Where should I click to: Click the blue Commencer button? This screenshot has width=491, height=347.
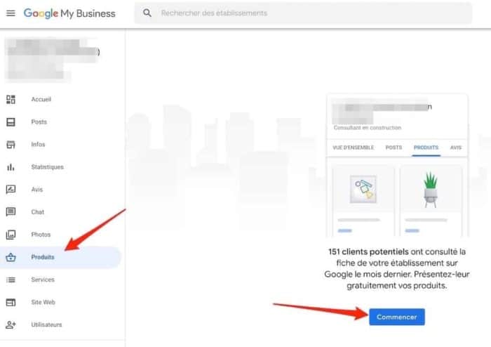[x=397, y=317]
